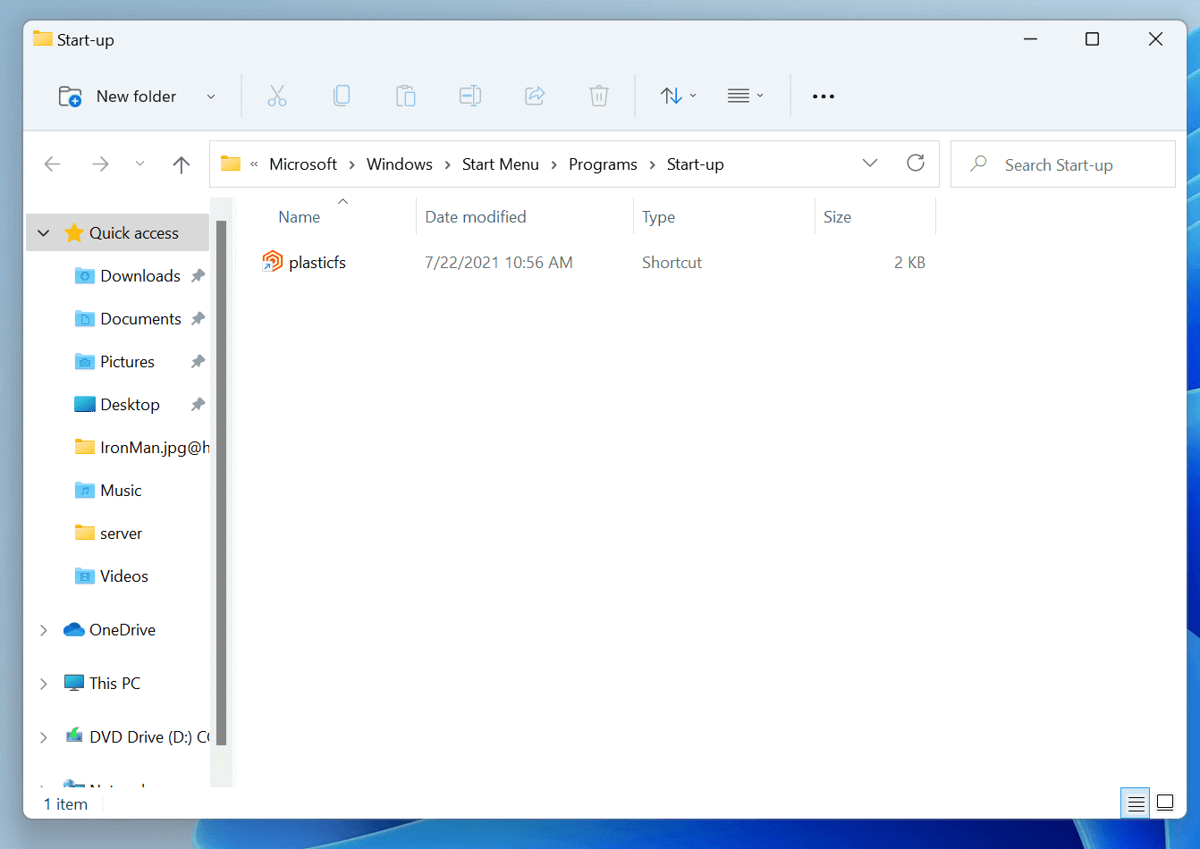Click the 2 KB size cell
The width and height of the screenshot is (1200, 849).
tap(909, 263)
